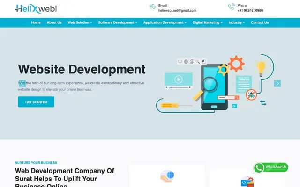
Task: Select Application Development in navigation bar
Action: (x=164, y=22)
